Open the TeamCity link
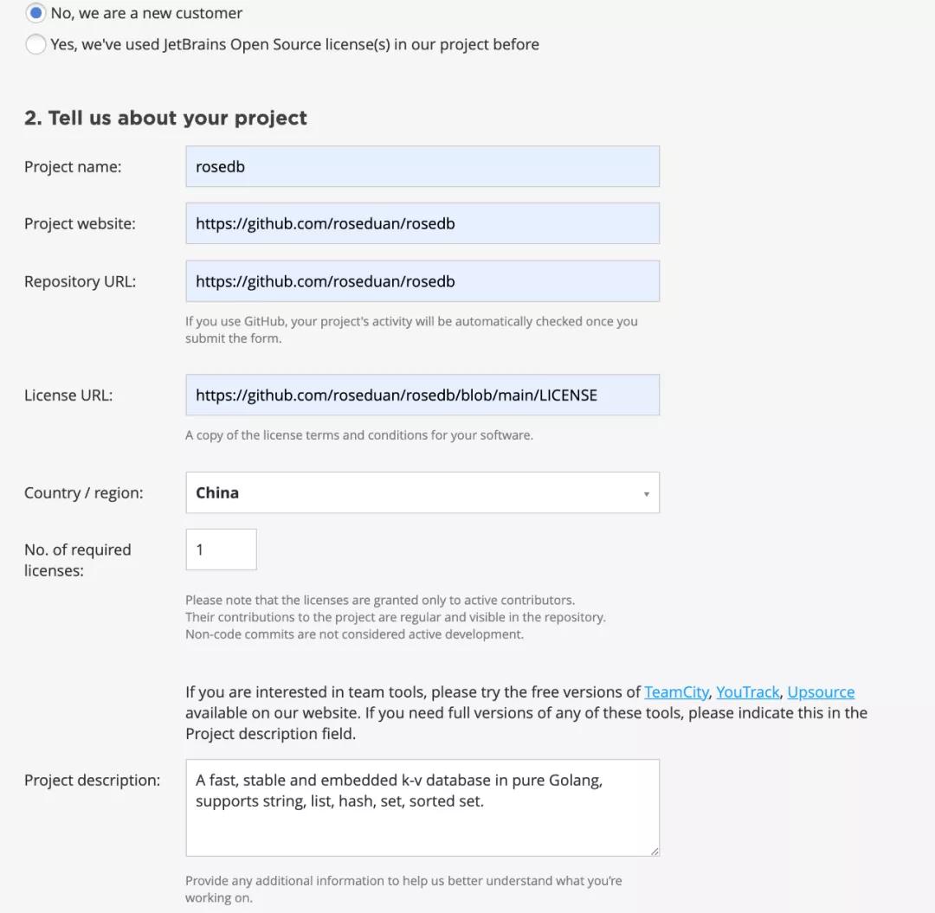 (676, 692)
